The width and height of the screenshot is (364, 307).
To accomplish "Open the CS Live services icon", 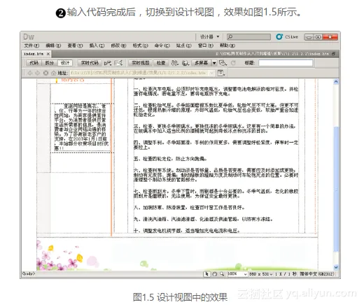I will [279, 37].
